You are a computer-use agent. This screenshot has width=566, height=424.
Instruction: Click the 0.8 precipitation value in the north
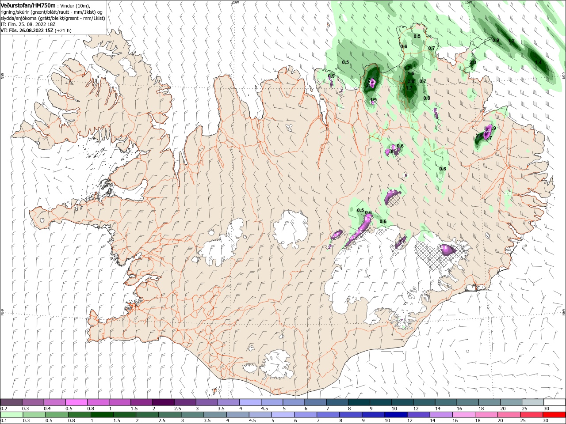pyautogui.click(x=427, y=98)
